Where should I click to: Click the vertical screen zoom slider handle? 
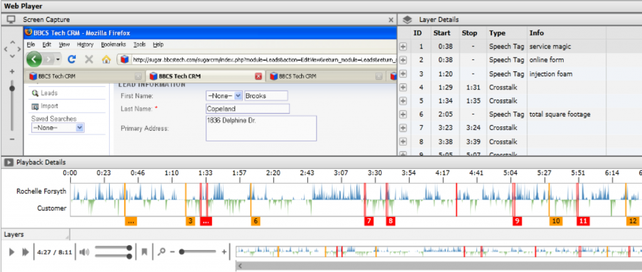[x=13, y=88]
